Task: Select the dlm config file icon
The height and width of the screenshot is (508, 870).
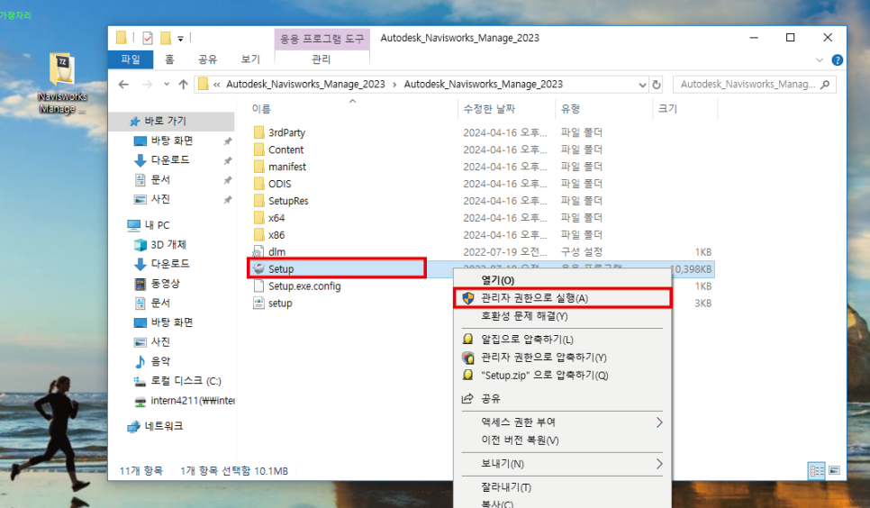Action: click(258, 252)
